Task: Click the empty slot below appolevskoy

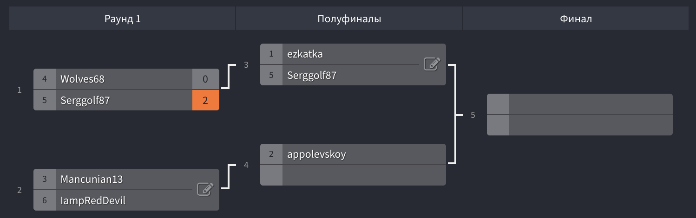Action: click(362, 175)
